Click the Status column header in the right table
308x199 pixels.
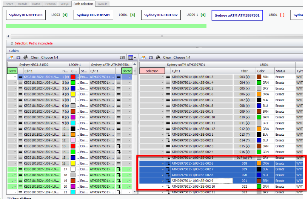coord(285,71)
